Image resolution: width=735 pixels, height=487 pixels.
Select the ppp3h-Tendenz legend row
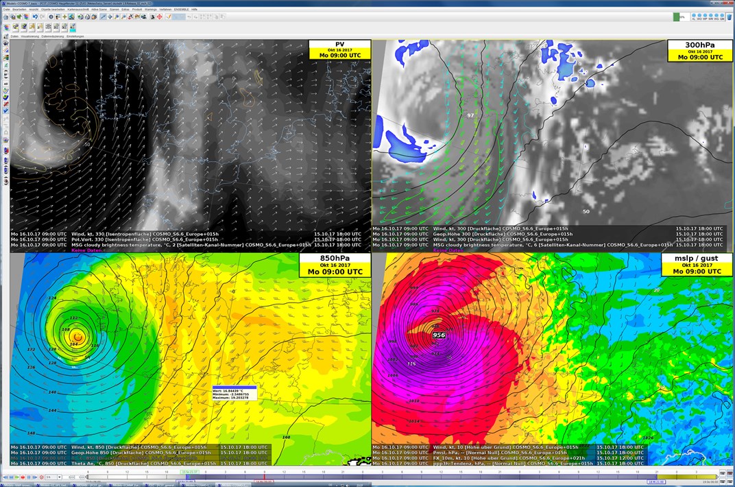pyautogui.click(x=508, y=463)
